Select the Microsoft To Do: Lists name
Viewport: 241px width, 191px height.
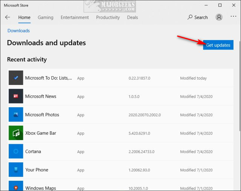point(49,78)
